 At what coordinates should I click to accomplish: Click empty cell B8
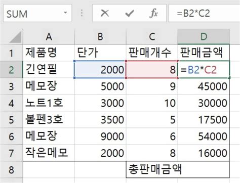click(x=100, y=169)
